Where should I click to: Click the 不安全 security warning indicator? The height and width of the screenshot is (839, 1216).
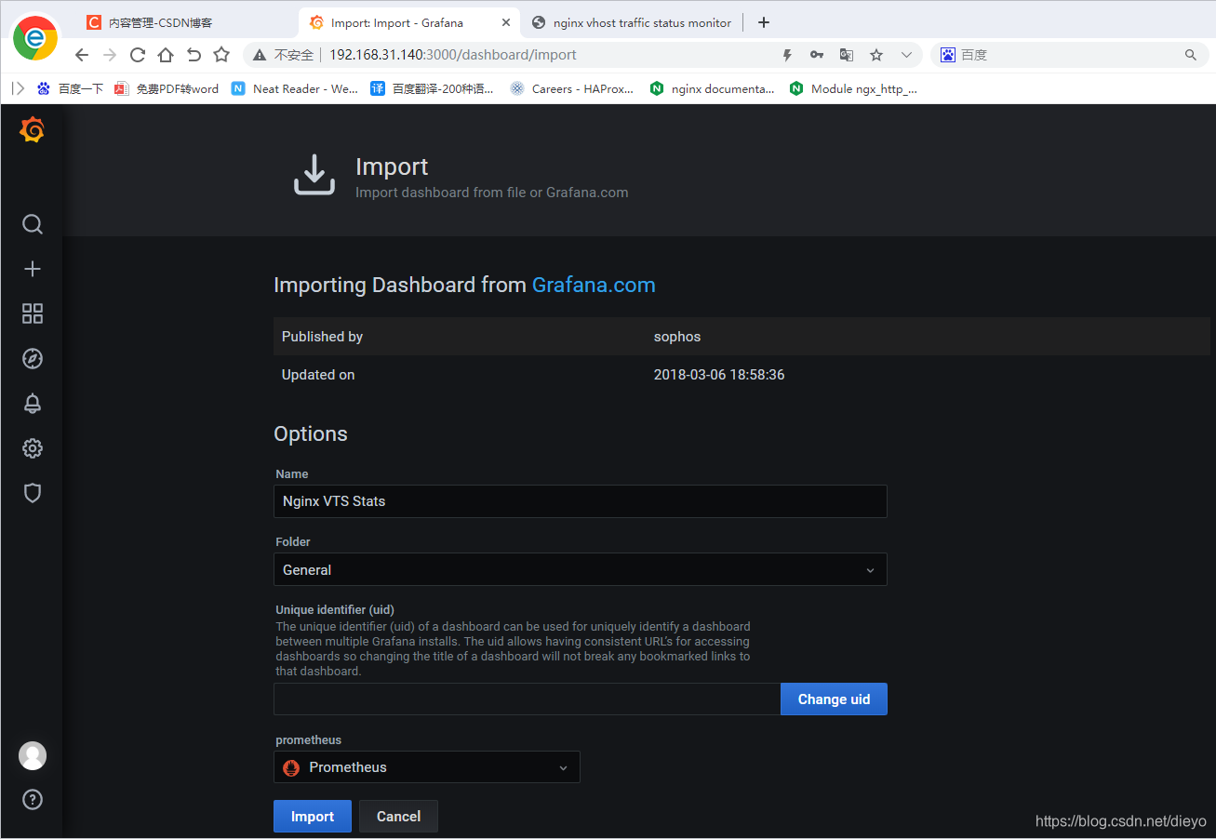284,55
